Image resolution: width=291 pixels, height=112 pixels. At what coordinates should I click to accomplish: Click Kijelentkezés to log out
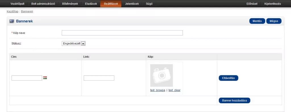tap(273, 4)
